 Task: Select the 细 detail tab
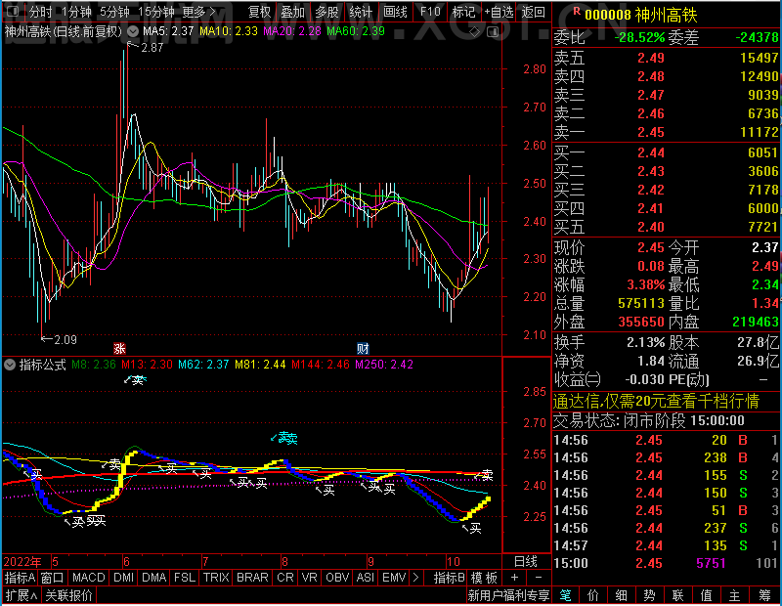622,595
